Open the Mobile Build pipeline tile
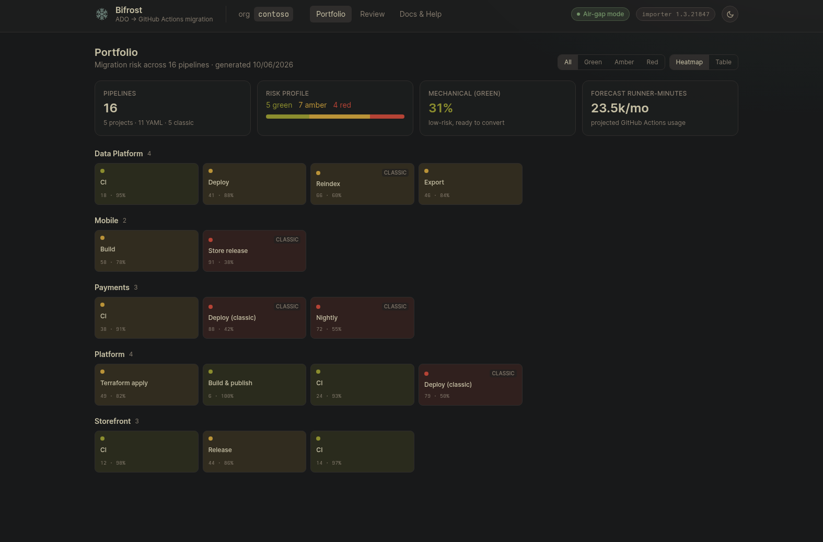This screenshot has height=542, width=823. pyautogui.click(x=146, y=251)
